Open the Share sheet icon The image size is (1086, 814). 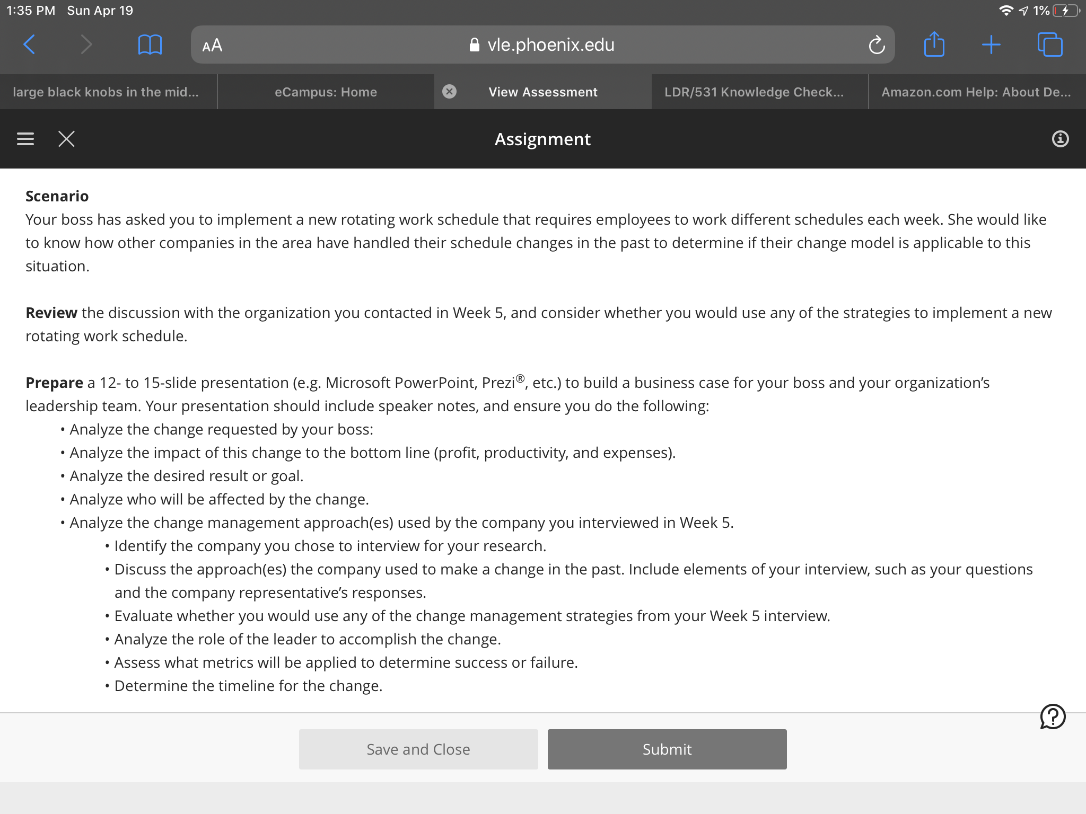coord(934,44)
